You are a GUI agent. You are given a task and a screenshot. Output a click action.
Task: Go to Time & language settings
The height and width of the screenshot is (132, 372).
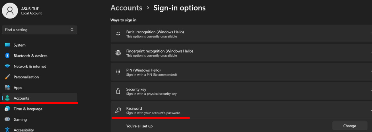tap(28, 109)
